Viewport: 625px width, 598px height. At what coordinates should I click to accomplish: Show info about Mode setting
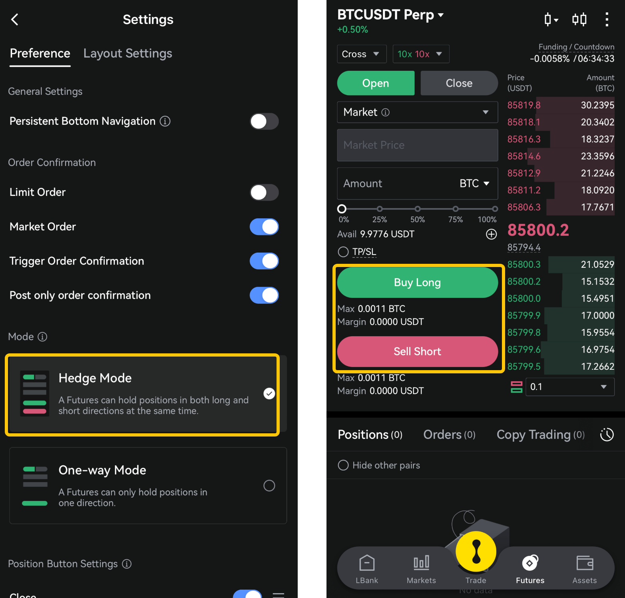[42, 337]
